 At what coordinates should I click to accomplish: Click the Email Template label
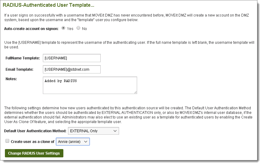[x=19, y=69]
